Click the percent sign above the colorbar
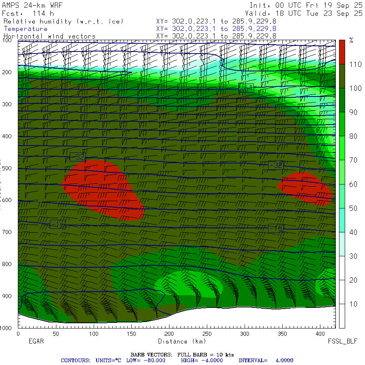 [351, 40]
